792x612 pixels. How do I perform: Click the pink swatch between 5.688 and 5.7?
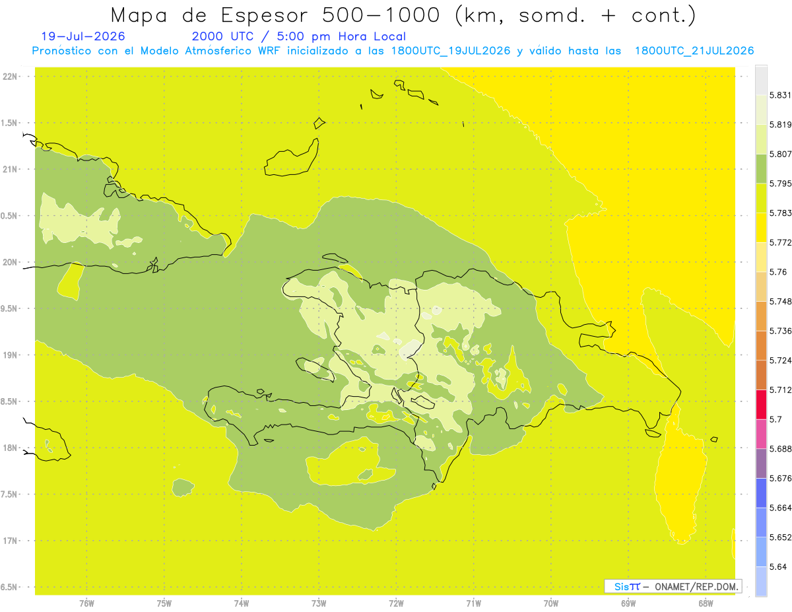point(761,434)
